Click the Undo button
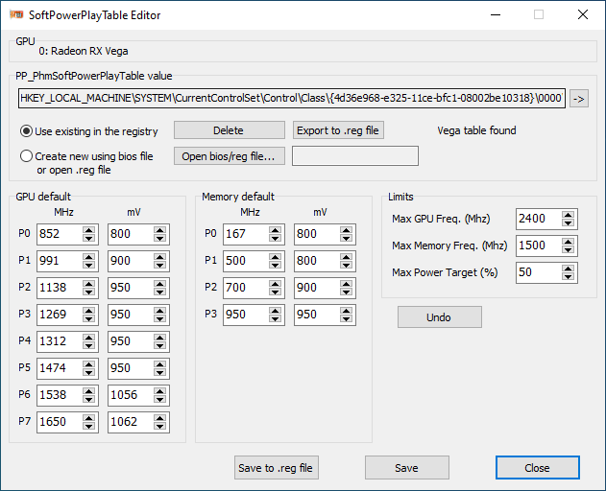Viewport: 606px width, 491px height. click(x=439, y=317)
